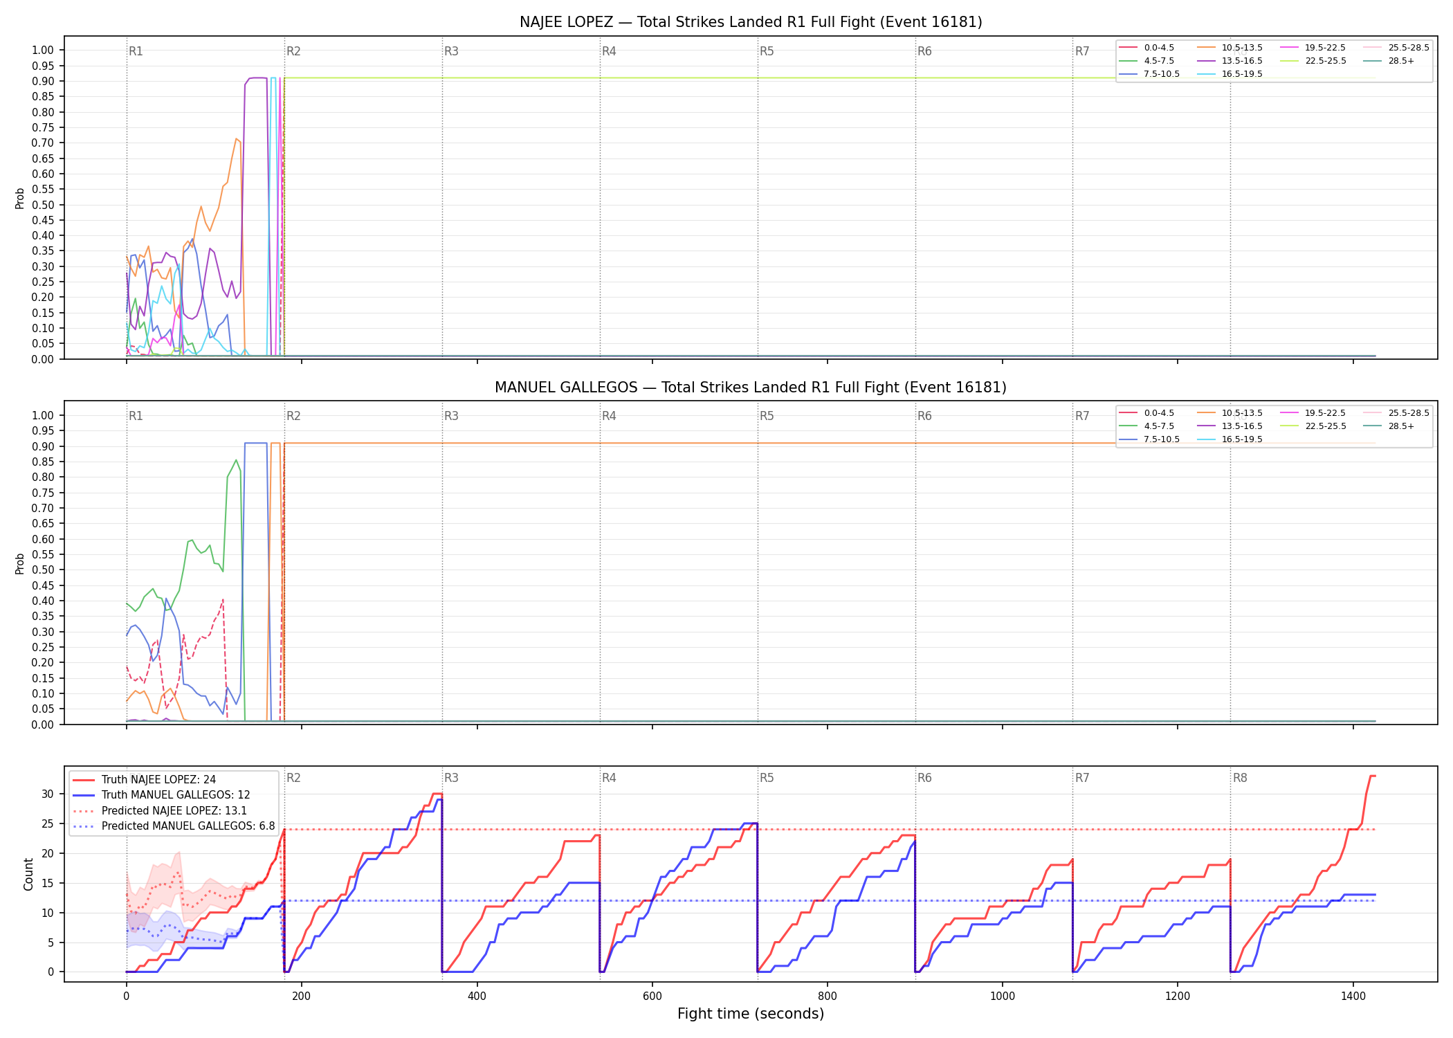
Task: Click the 1.00 tick on NAJEE LOPEZ chart
Action: [43, 50]
